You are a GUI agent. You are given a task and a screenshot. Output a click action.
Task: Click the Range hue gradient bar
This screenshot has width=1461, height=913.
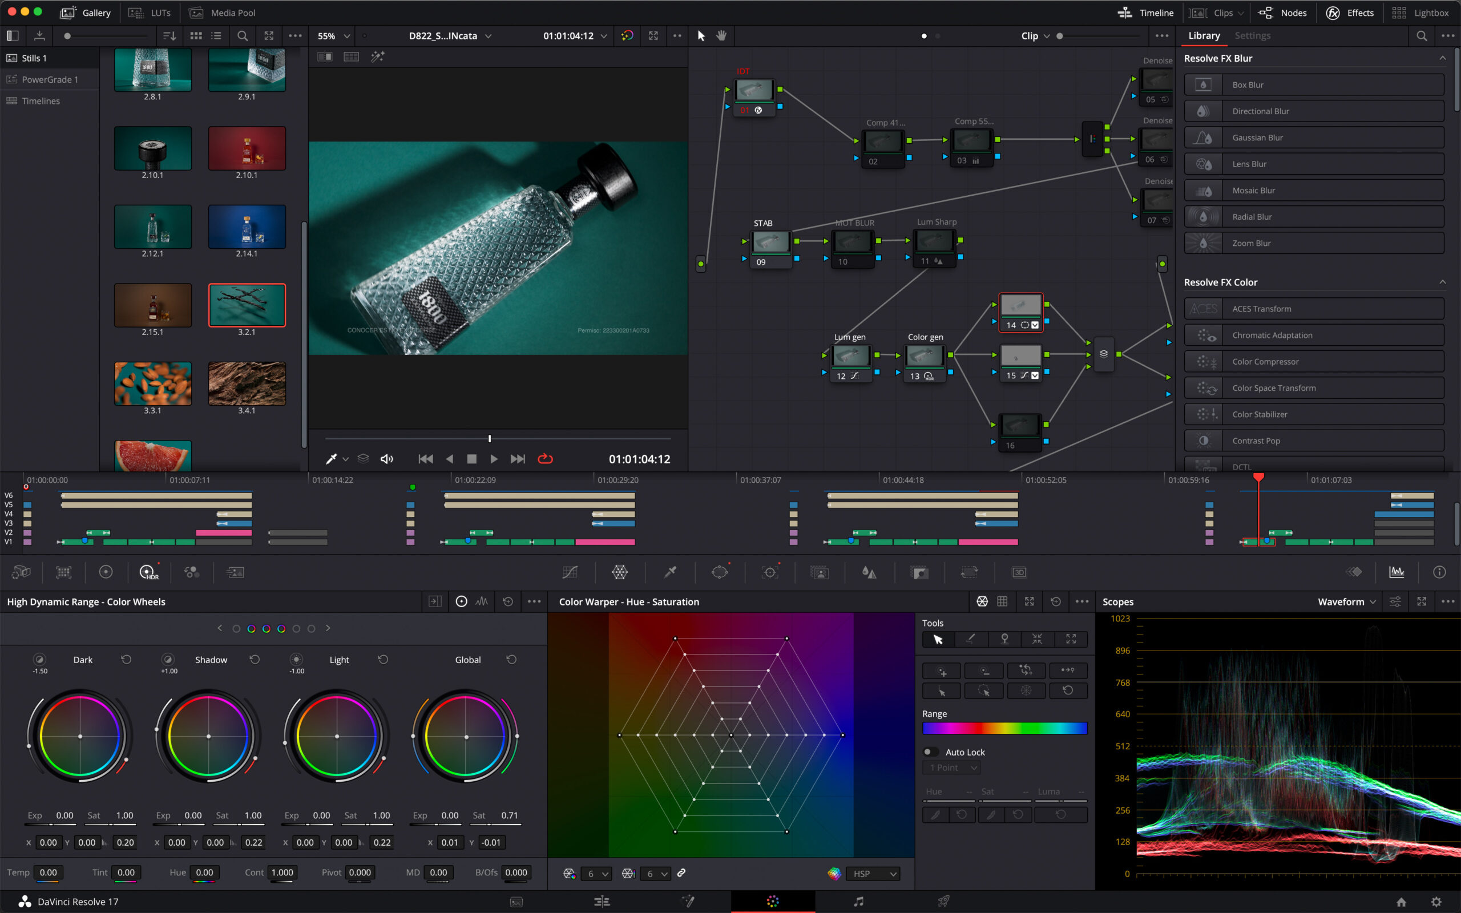click(x=1004, y=728)
